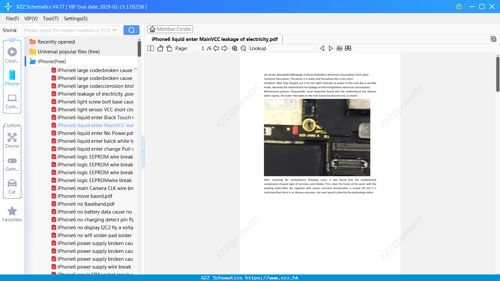Toggle match whole word Abi icon
Viewport: 500px width, 281px height.
coord(339,48)
